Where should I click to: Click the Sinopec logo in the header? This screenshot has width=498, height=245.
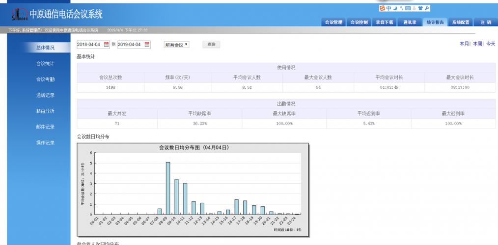20,15
